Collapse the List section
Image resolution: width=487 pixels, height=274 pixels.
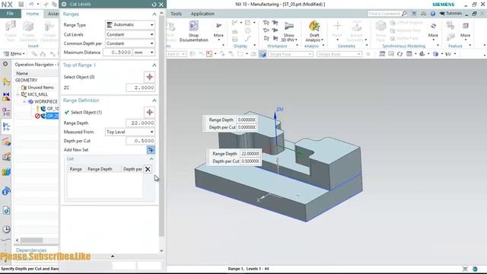click(151, 159)
